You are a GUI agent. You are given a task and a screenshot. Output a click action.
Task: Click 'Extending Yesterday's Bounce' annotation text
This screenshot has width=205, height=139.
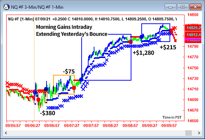click(x=72, y=34)
